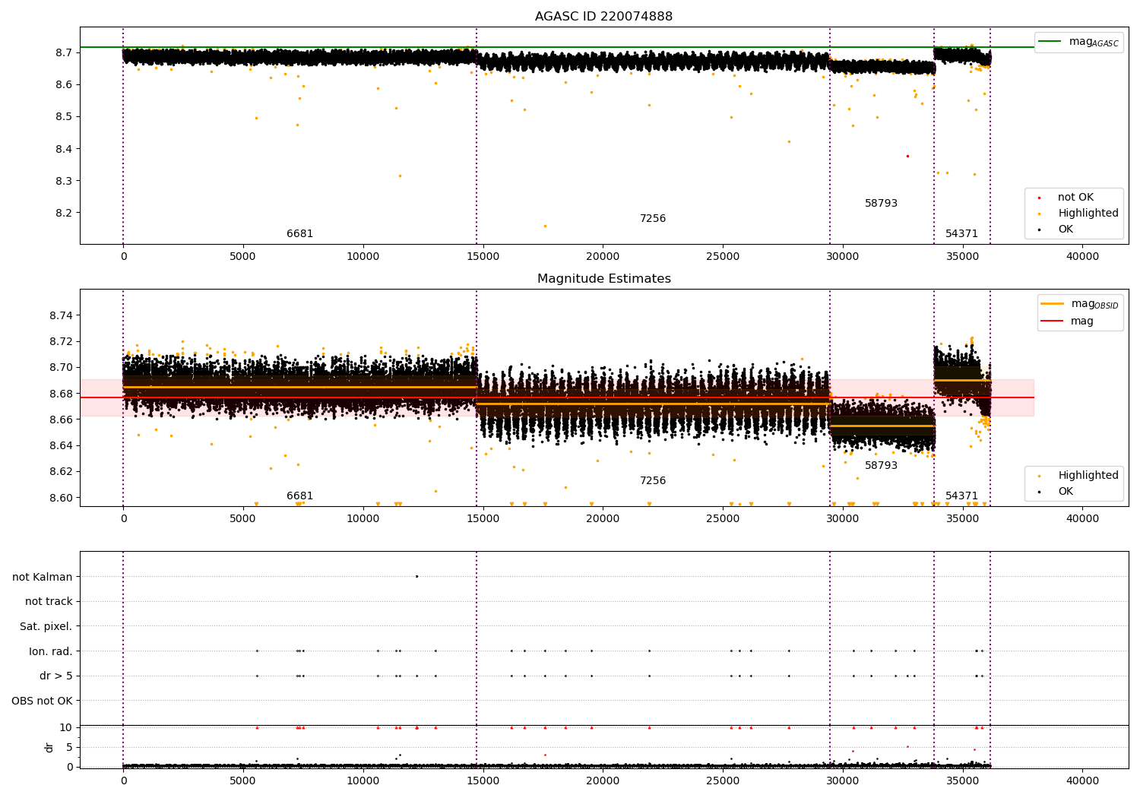Click y tick 8.62 on middle plot
The image size is (1140, 798).
pos(62,471)
